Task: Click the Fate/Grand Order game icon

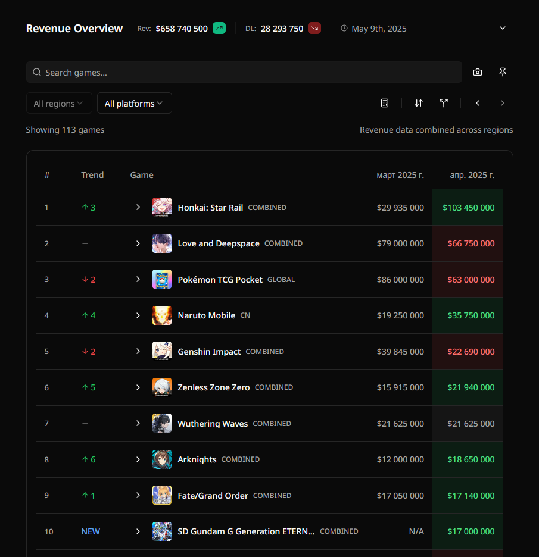Action: tap(162, 495)
